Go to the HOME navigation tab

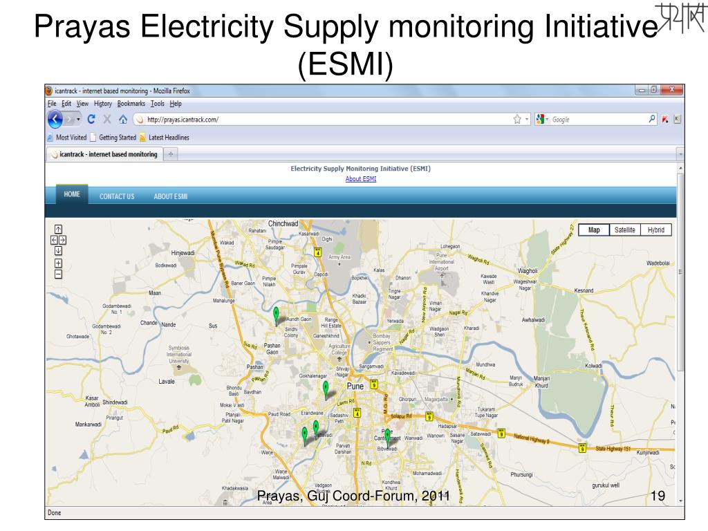pos(72,194)
